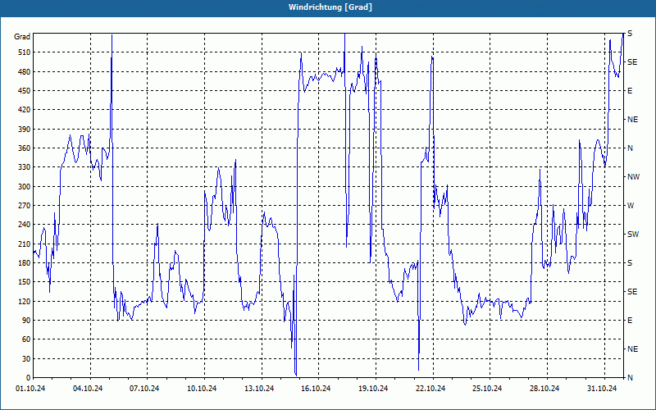
Task: Select the 330 y-axis value
Action: [25, 167]
